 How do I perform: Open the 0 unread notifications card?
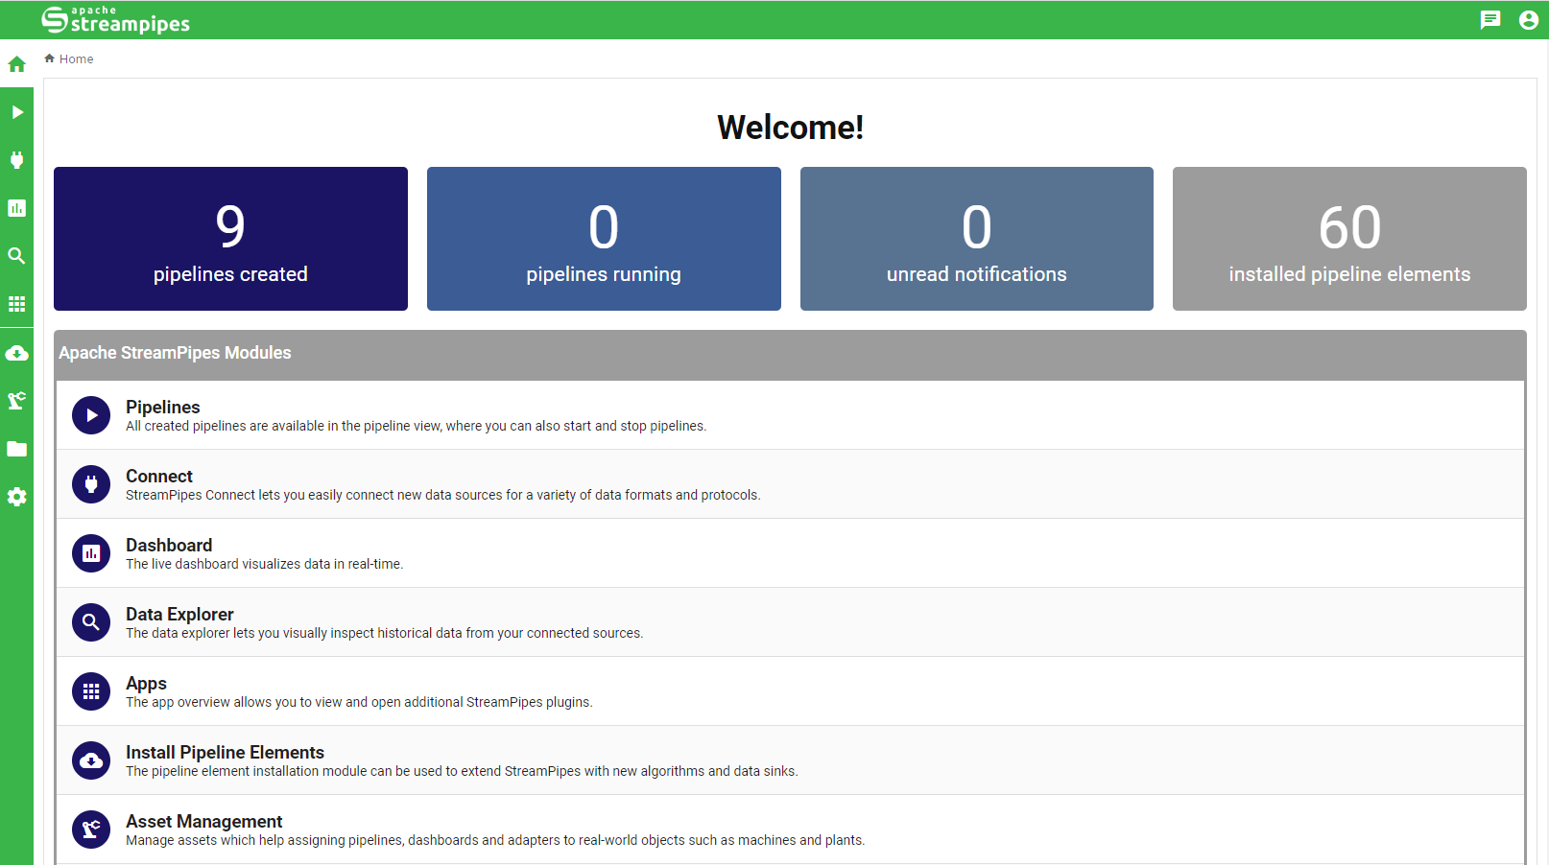tap(977, 239)
